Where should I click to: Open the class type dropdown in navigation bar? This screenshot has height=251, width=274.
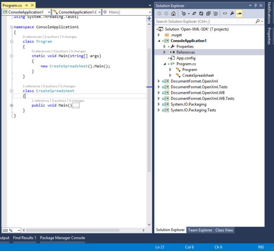coord(99,12)
